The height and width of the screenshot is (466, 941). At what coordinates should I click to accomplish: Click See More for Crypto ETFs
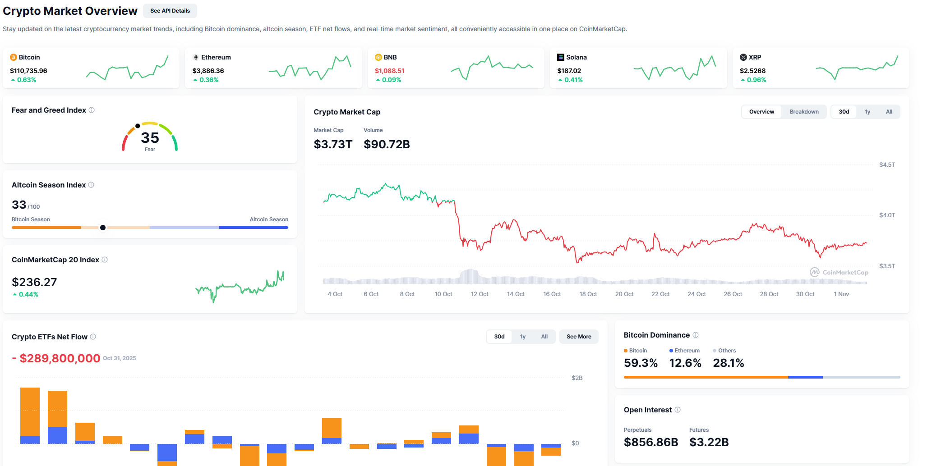(579, 336)
